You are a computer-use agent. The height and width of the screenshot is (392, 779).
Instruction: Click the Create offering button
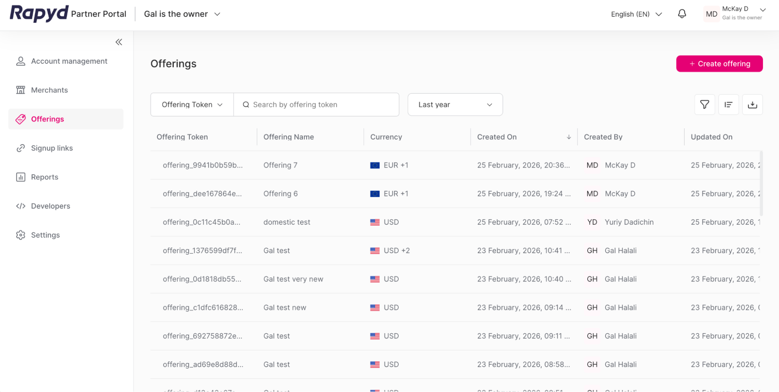pos(719,64)
